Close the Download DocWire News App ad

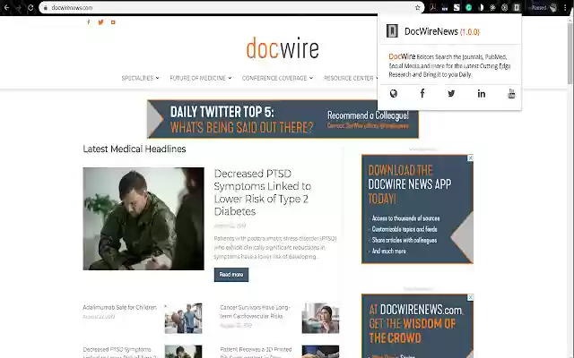pyautogui.click(x=470, y=158)
